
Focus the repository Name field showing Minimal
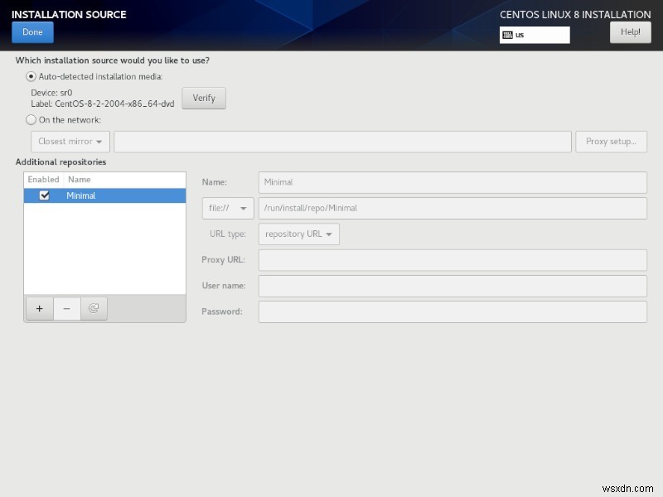pos(452,182)
